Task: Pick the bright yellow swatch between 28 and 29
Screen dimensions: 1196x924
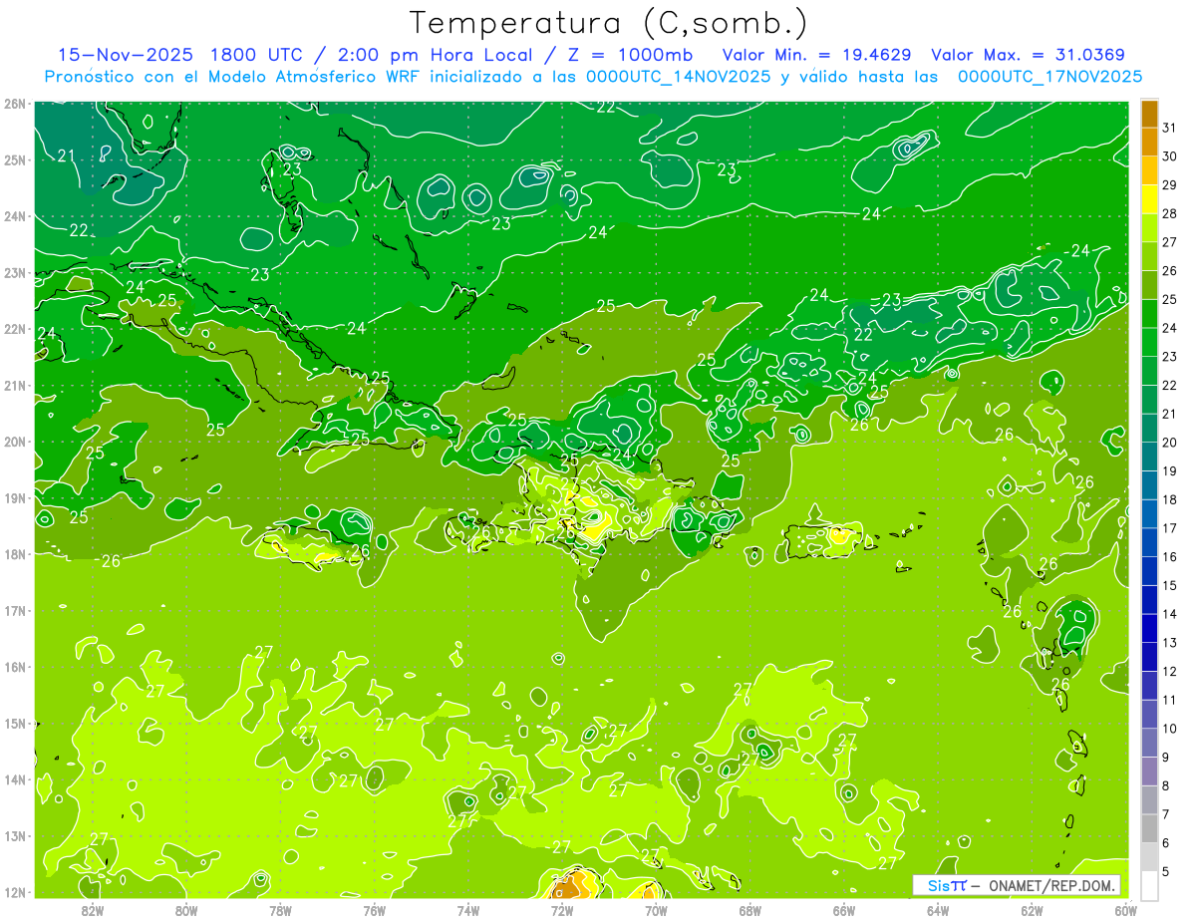Action: [1150, 199]
